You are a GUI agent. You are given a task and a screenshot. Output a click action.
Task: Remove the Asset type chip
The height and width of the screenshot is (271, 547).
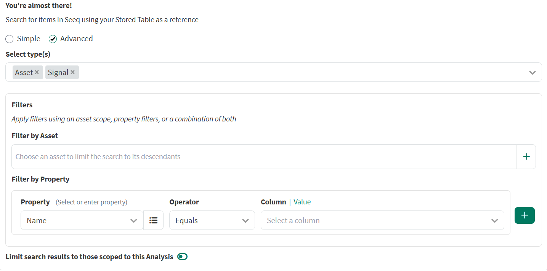coord(37,72)
